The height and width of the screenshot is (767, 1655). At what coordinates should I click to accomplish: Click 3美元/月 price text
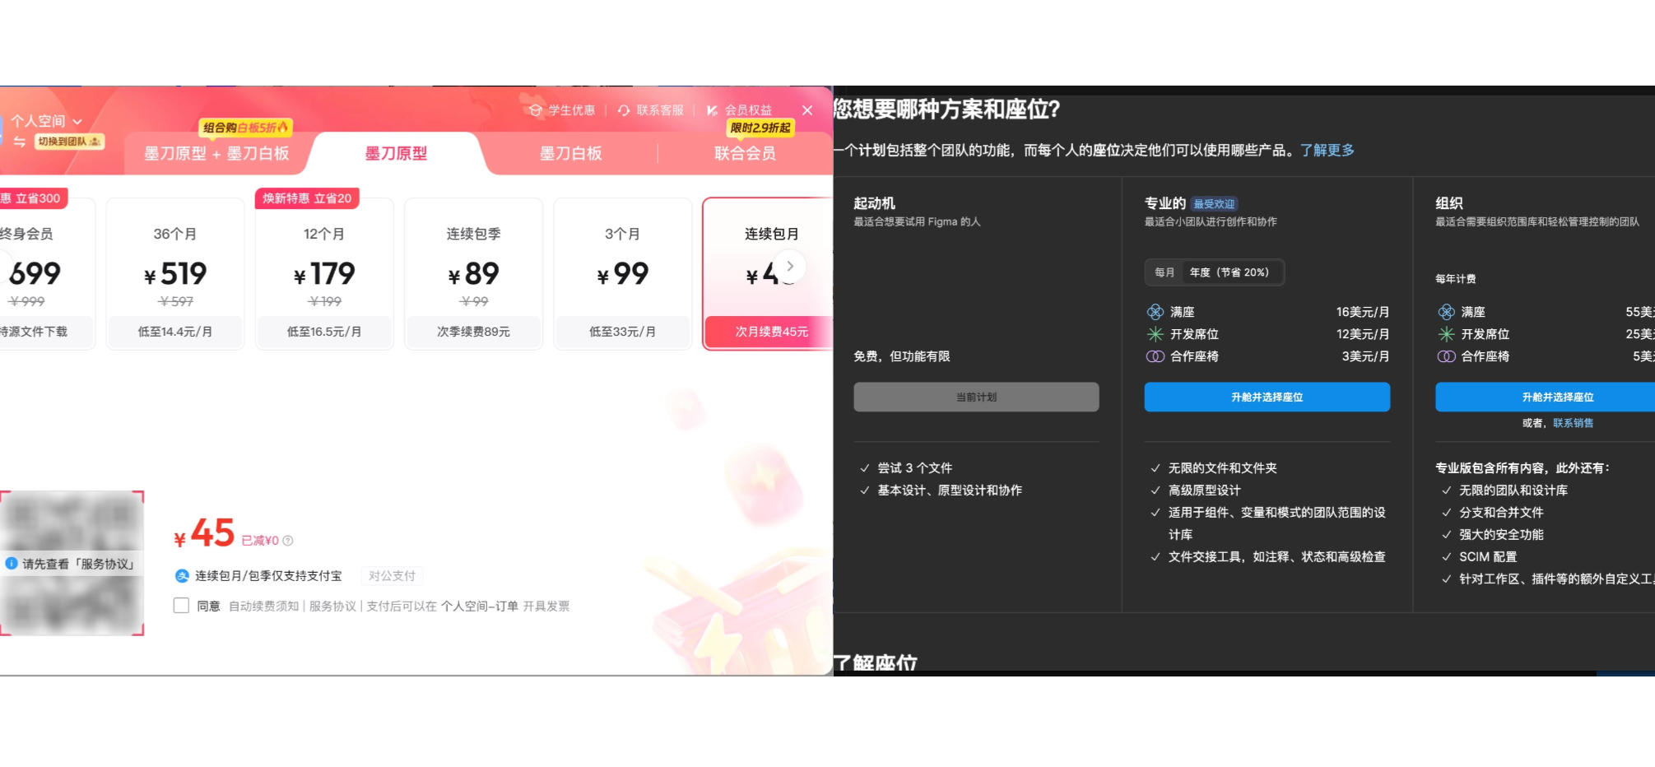click(1365, 356)
